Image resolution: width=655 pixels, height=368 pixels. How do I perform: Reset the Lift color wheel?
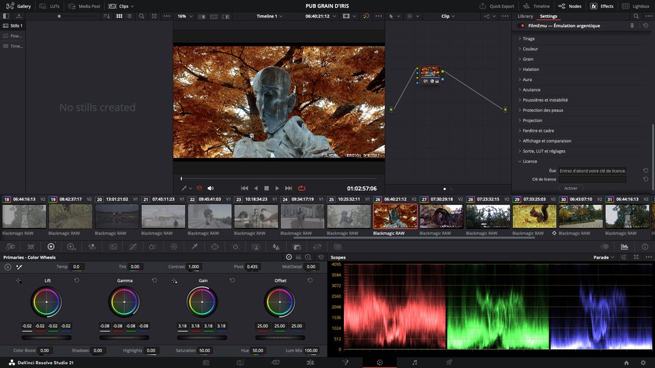point(77,280)
